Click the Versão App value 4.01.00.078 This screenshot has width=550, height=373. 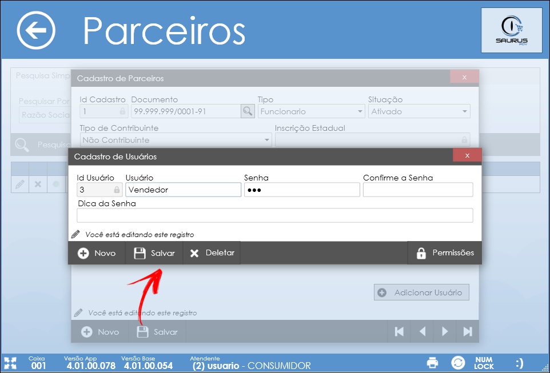[x=91, y=366]
